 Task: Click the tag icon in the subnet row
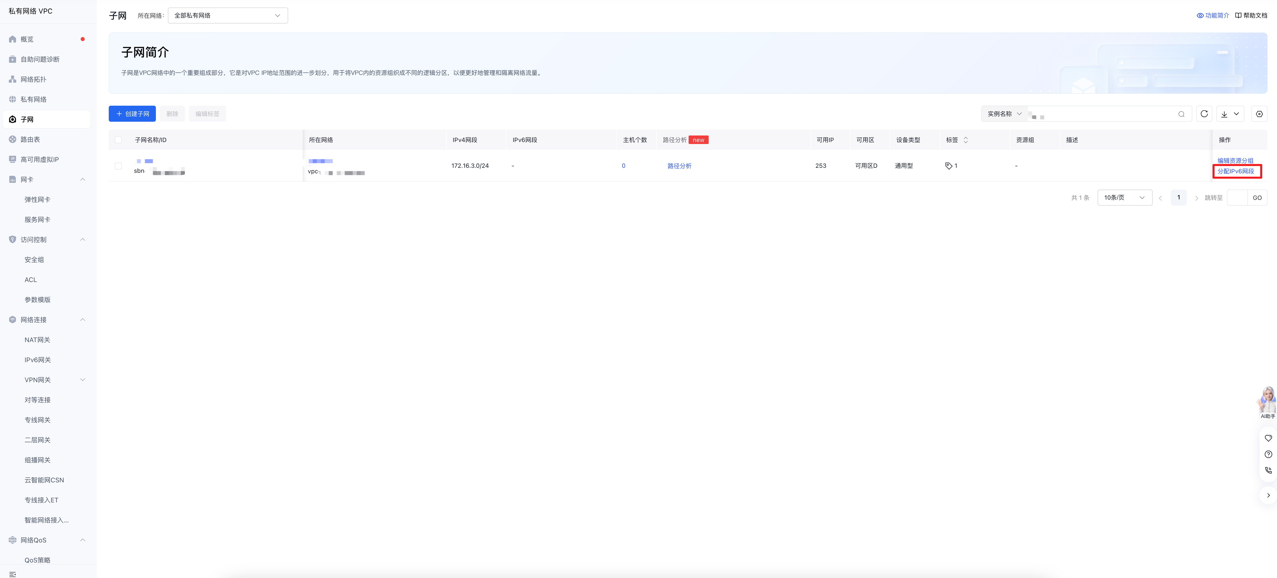coord(948,166)
